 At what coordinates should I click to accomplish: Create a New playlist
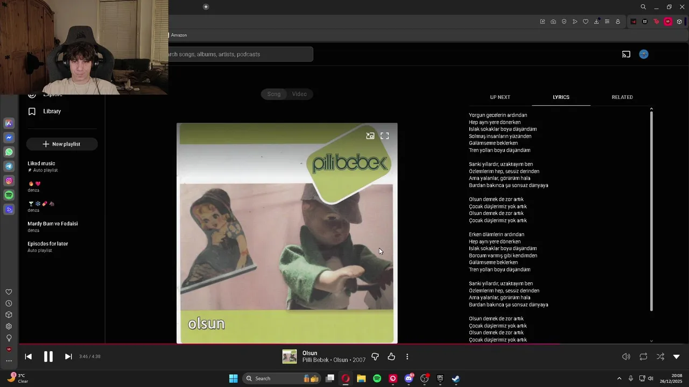point(61,144)
